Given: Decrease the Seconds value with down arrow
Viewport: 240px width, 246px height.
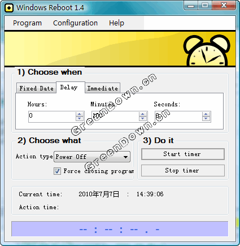Looking at the screenshot, I should click(206, 119).
